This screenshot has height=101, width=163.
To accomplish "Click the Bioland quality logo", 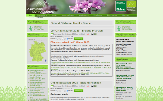I will click(121, 6).
